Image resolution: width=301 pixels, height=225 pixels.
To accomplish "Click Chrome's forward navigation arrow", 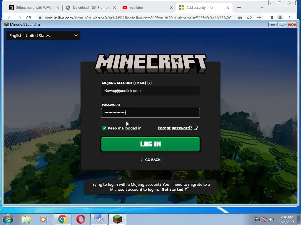I will click(19, 18).
